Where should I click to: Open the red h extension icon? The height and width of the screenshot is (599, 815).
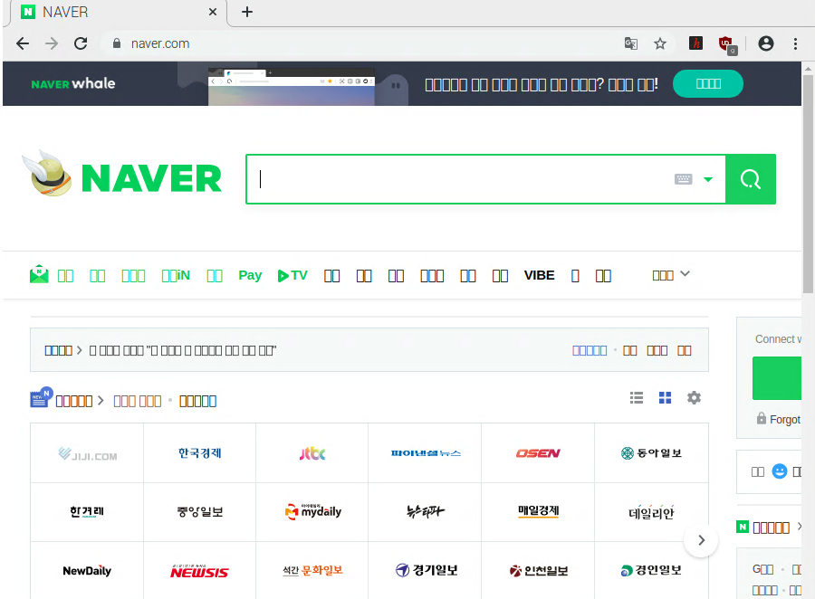[x=695, y=43]
